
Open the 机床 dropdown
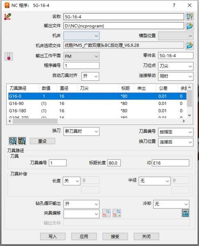click(x=81, y=36)
